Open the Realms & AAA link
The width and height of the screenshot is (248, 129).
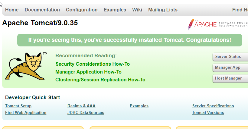pos(81,106)
